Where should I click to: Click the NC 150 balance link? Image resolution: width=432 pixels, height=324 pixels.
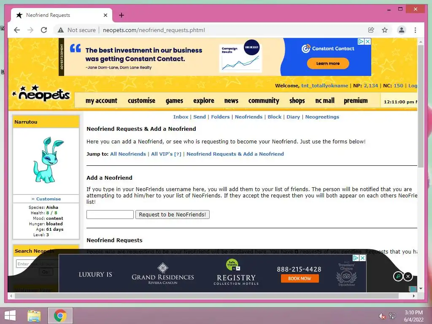click(x=398, y=86)
